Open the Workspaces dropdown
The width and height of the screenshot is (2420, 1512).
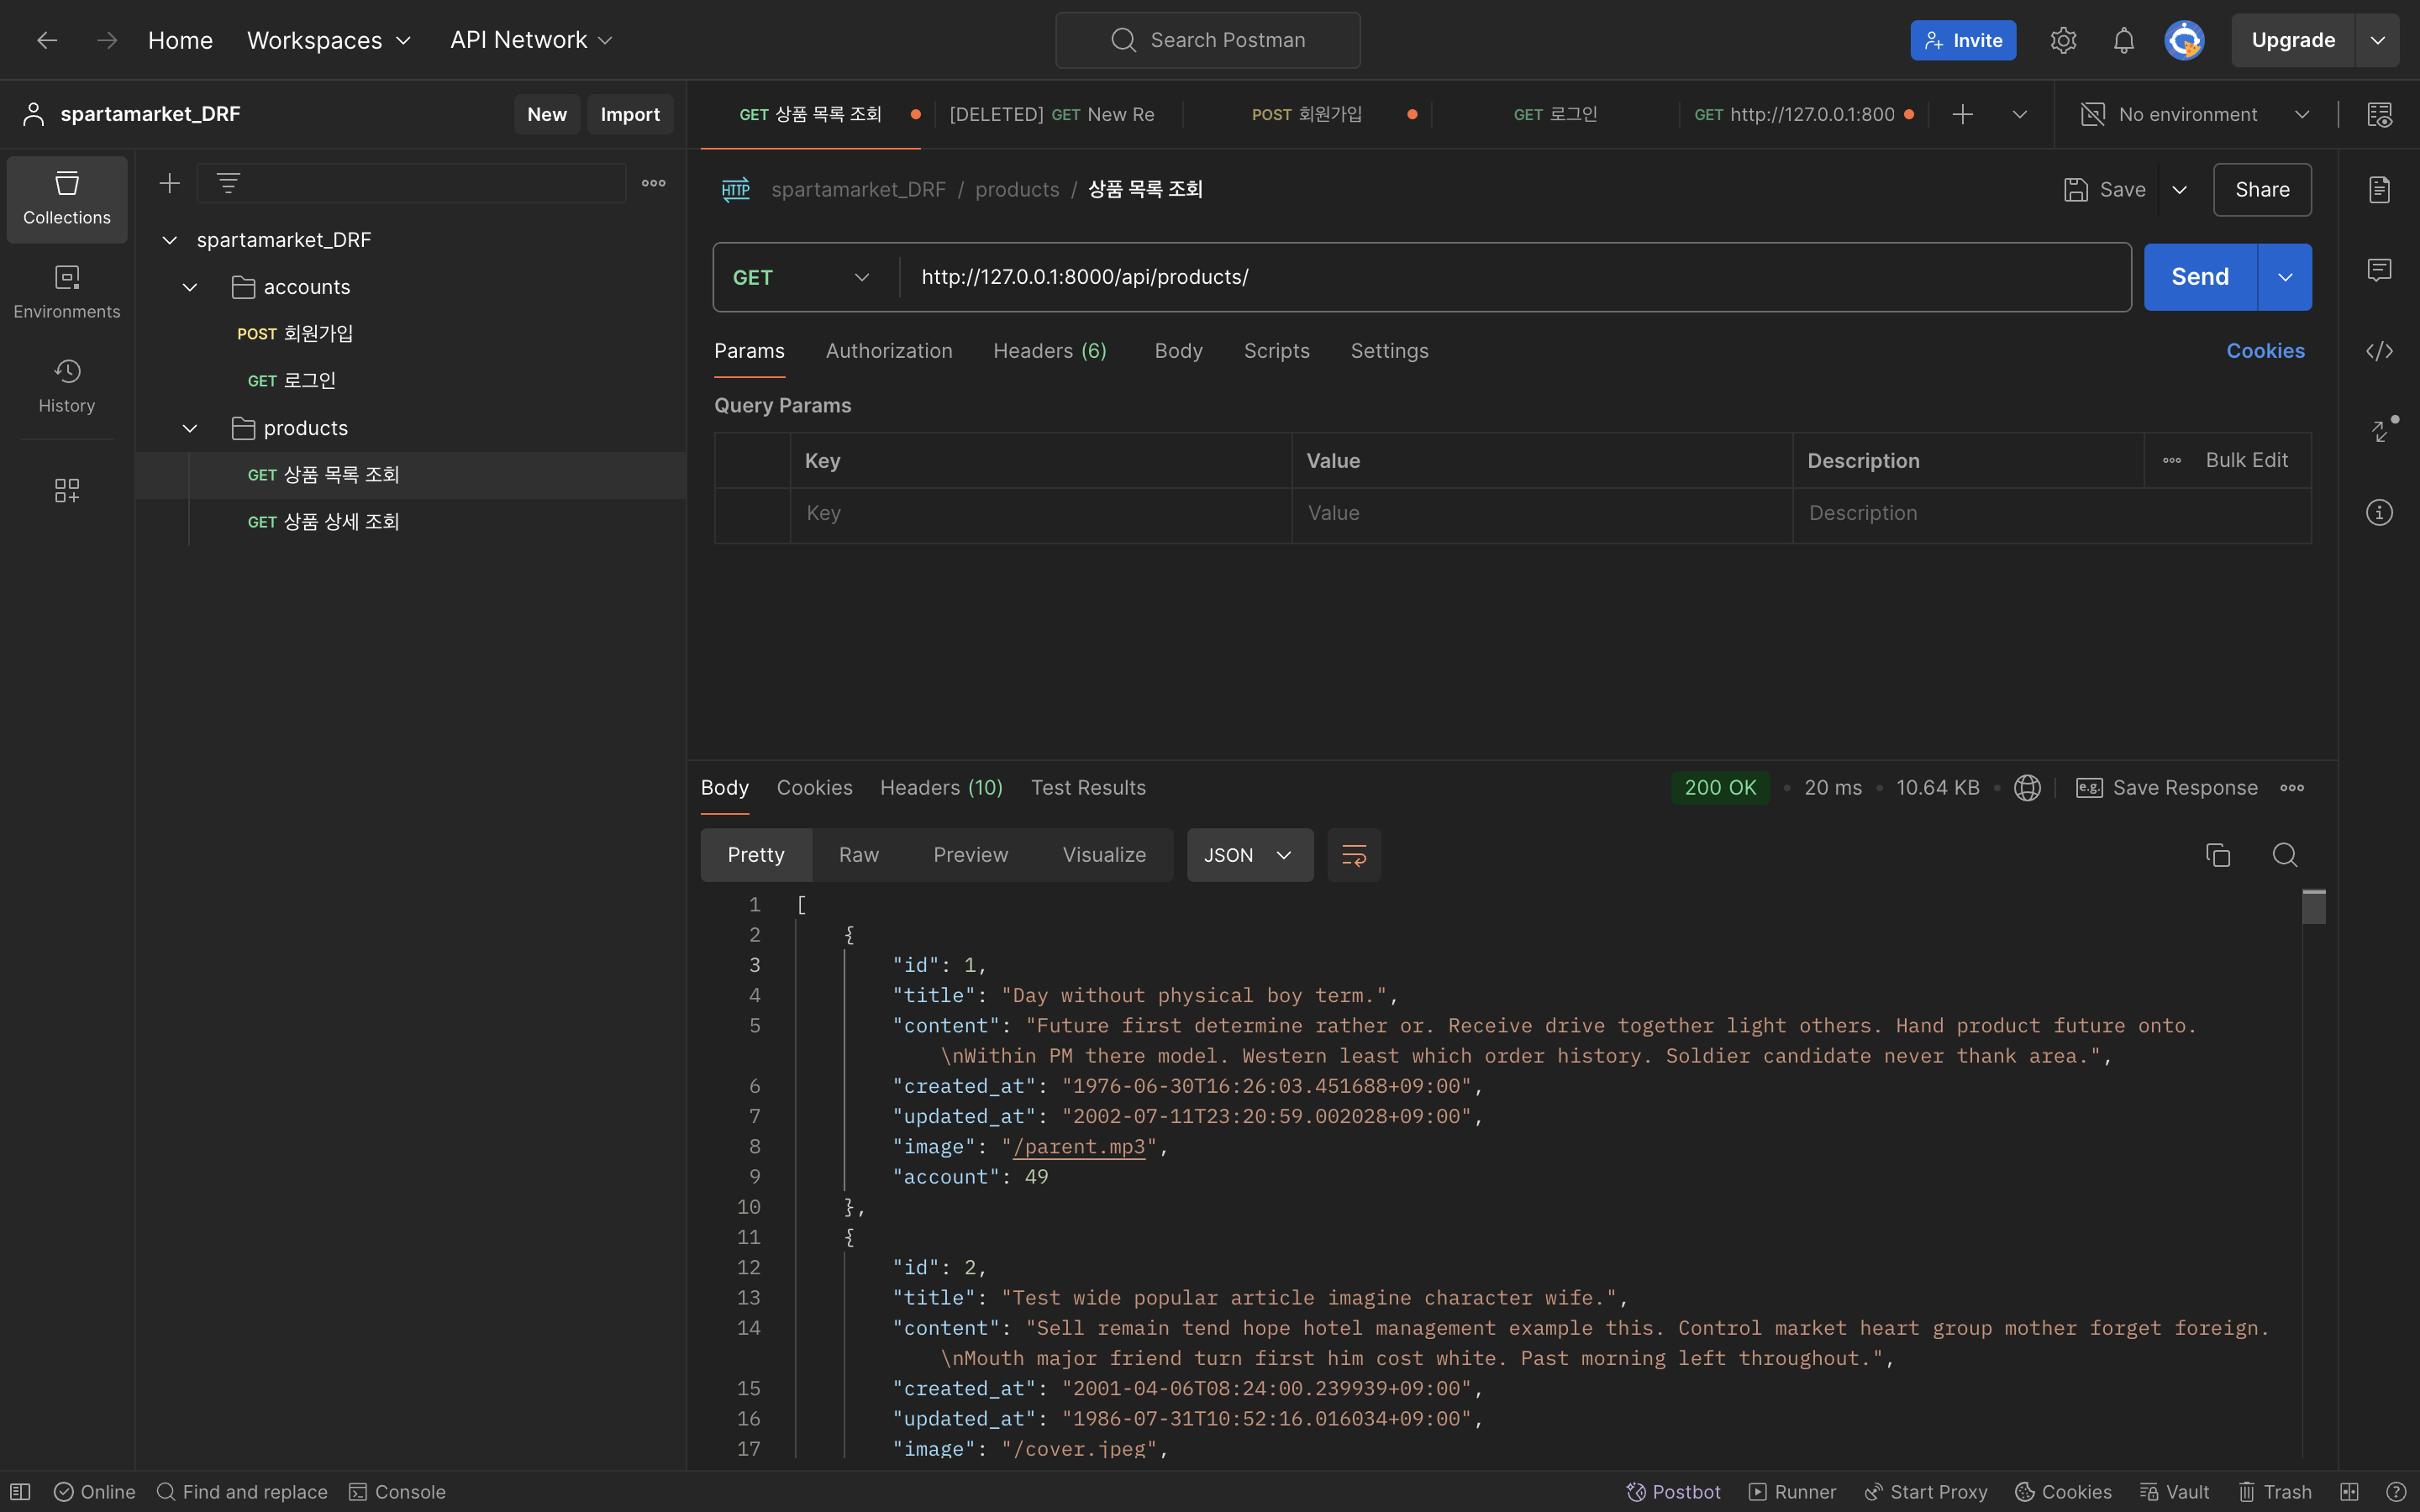[329, 40]
